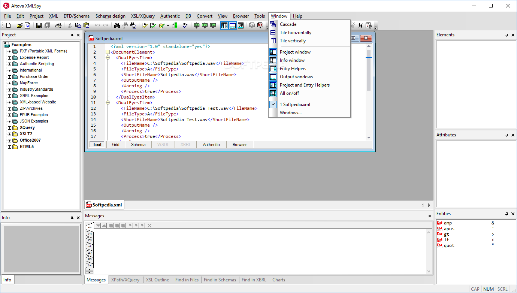Toggle the Project pane toolbar button
This screenshot has width=517, height=293.
click(x=224, y=25)
